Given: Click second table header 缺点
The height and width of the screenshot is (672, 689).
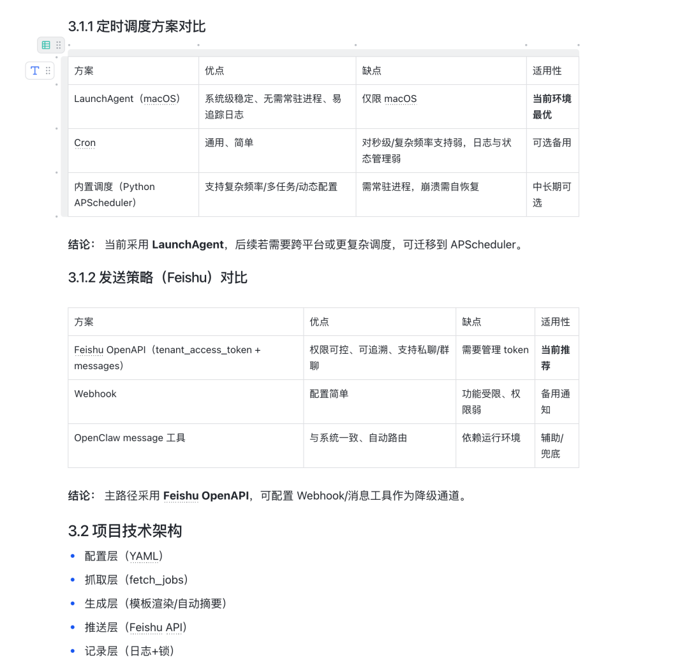Looking at the screenshot, I should [x=495, y=322].
